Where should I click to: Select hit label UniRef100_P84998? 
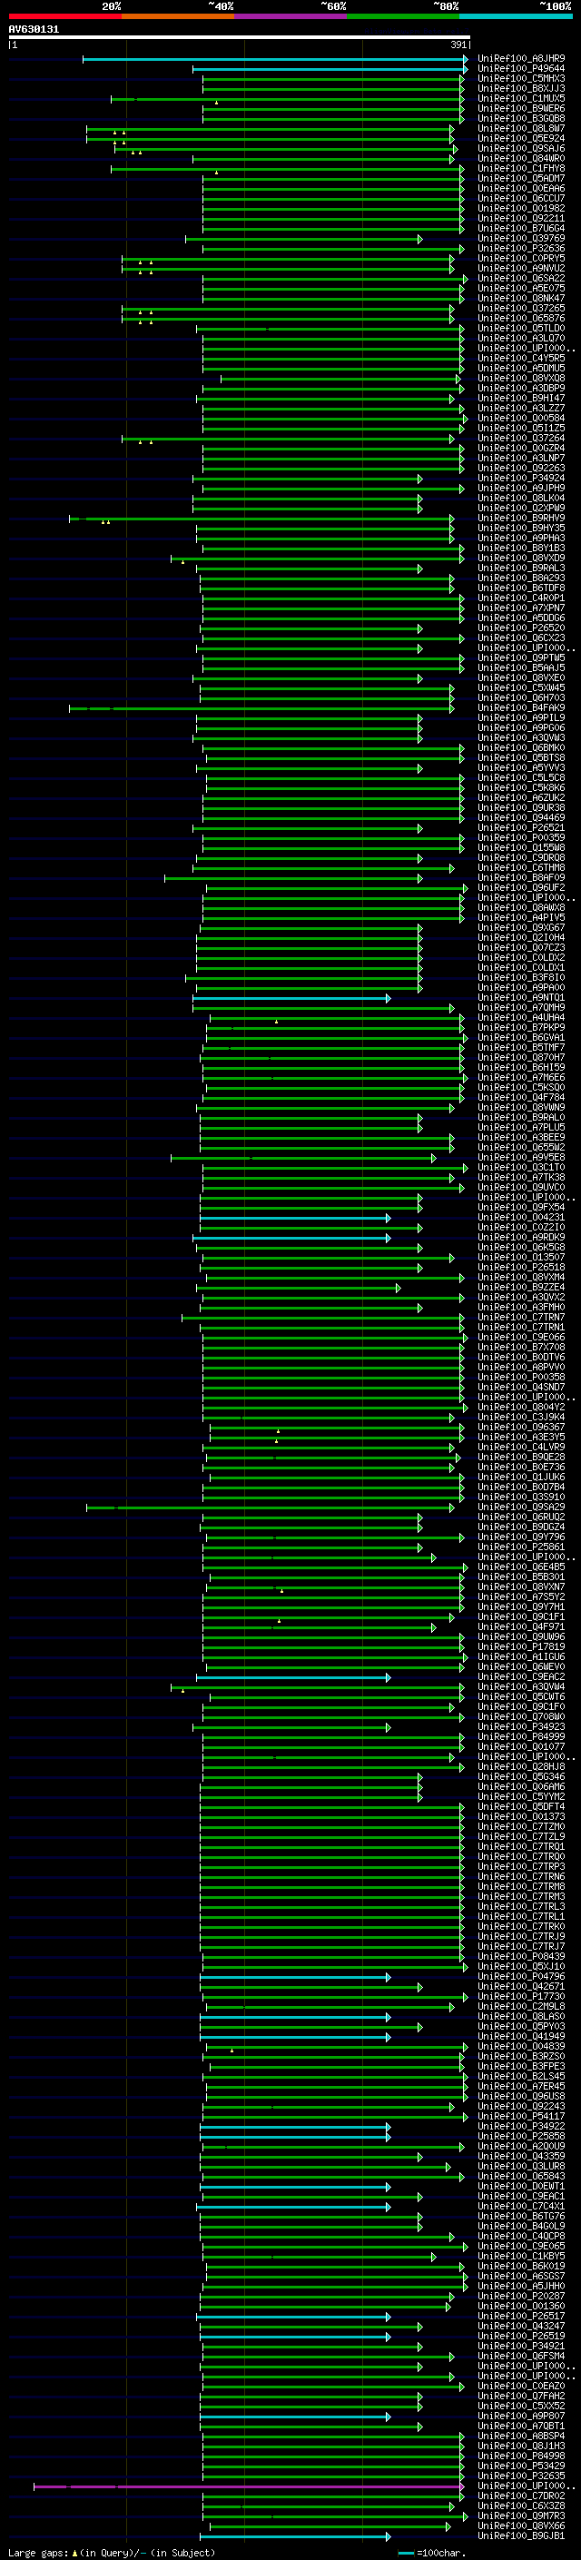[x=521, y=2456]
